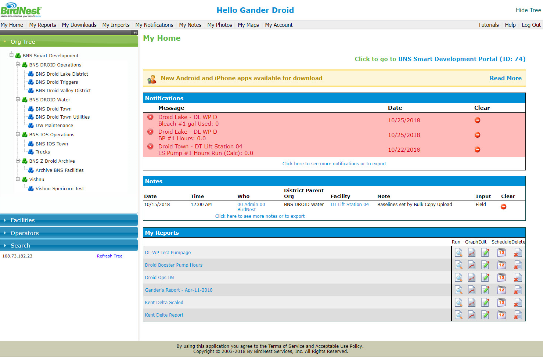Open the My Notifications menu
This screenshot has width=543, height=357.
tap(154, 25)
